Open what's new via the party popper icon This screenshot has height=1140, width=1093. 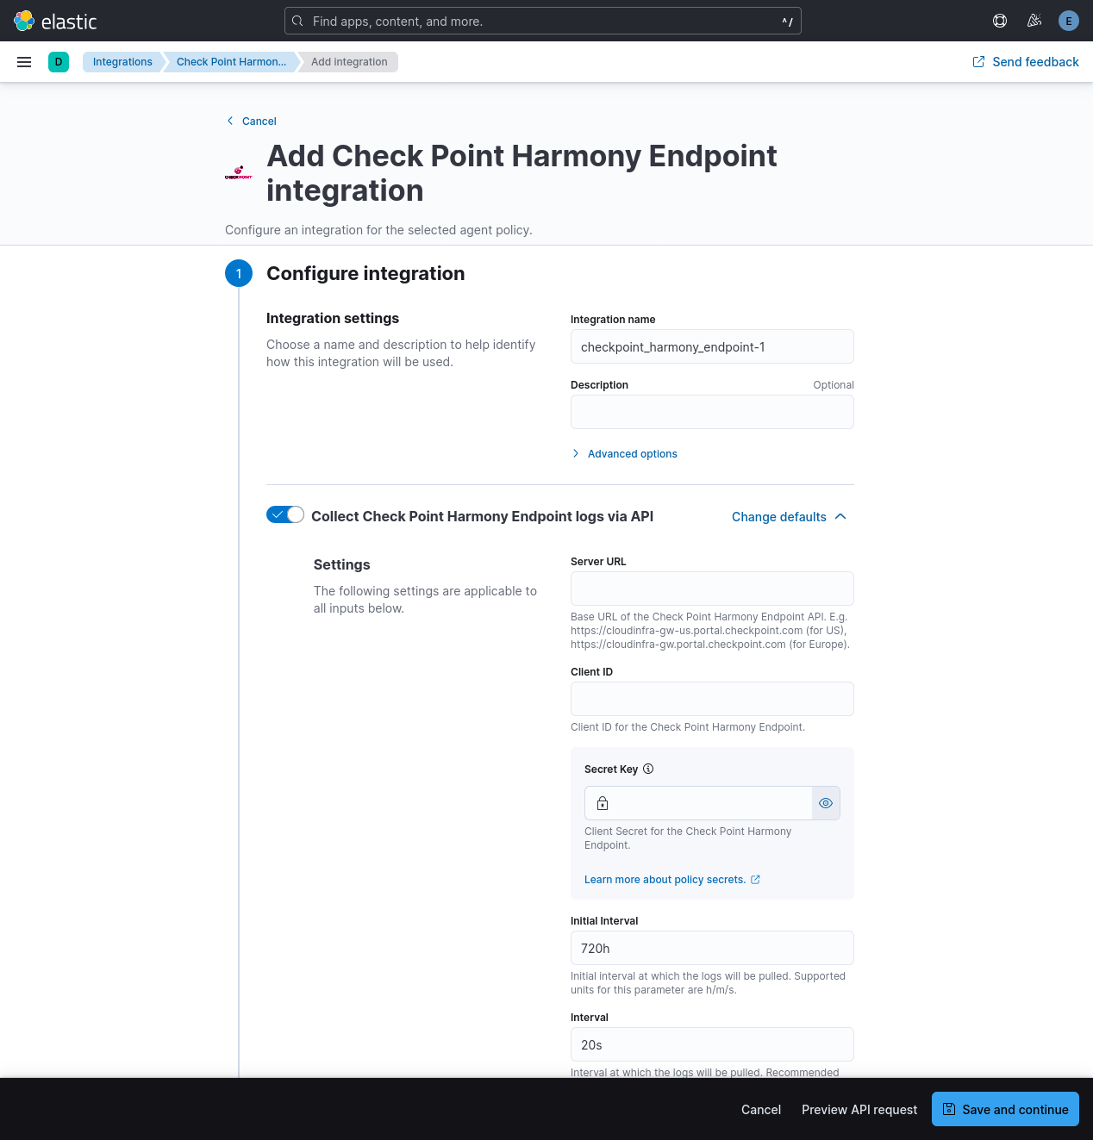(x=1034, y=21)
